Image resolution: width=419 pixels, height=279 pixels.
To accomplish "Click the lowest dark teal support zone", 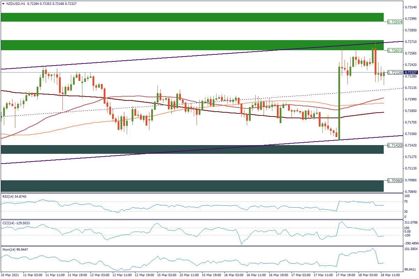I will click(x=192, y=186).
